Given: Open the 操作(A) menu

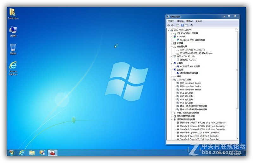Looking at the screenshot, I should [x=180, y=21].
